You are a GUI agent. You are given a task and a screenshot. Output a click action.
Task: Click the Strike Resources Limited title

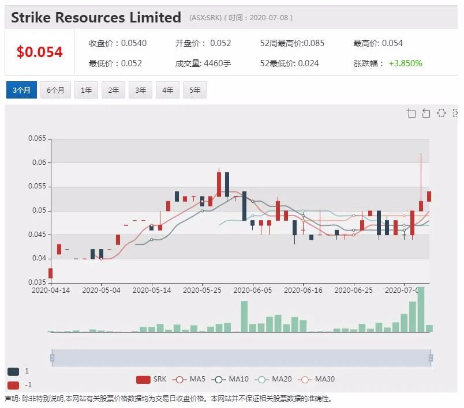coord(96,17)
